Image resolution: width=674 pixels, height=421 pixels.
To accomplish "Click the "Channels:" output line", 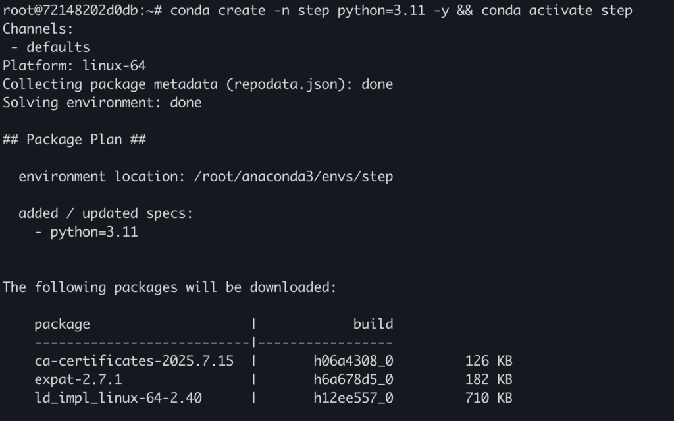I will 38,29.
